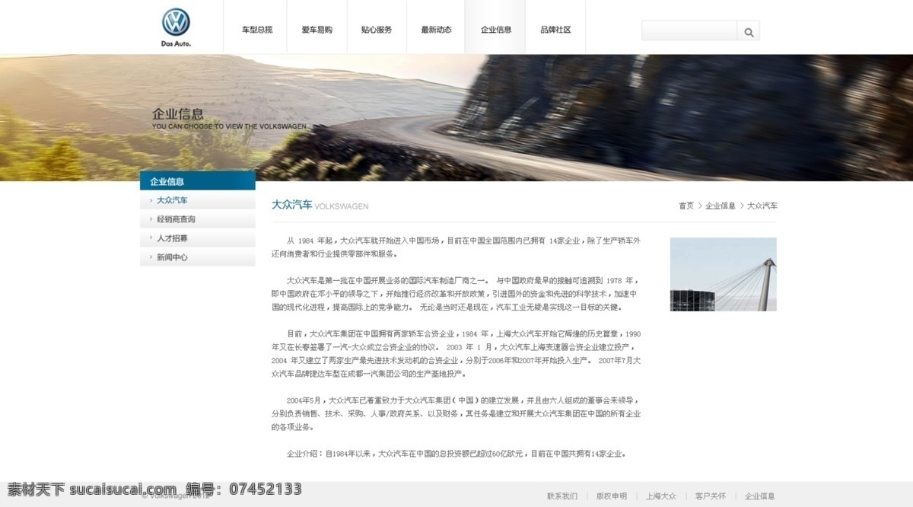Open the 车型总揽 menu
Image resolution: width=913 pixels, height=507 pixels.
click(257, 30)
